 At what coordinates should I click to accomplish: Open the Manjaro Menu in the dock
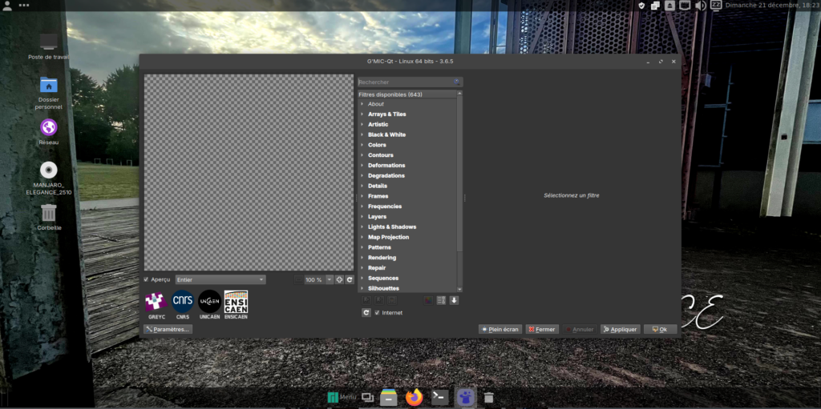(x=341, y=397)
